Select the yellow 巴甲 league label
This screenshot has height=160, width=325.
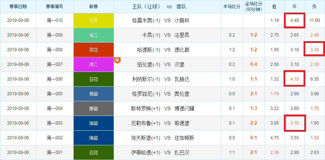point(94,20)
